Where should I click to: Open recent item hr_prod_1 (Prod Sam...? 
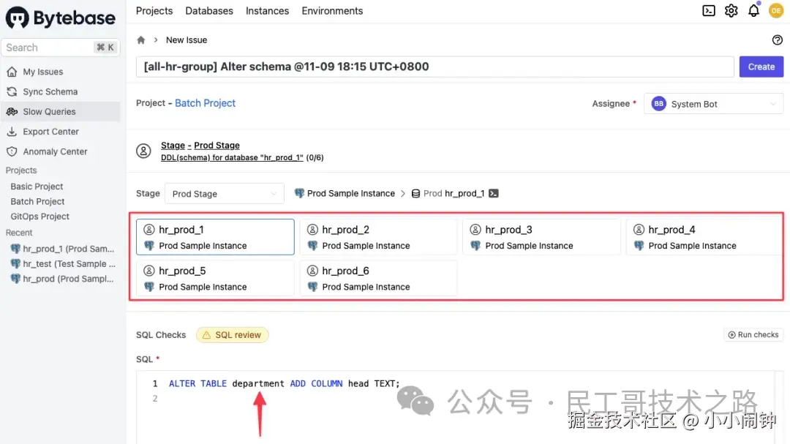point(63,249)
